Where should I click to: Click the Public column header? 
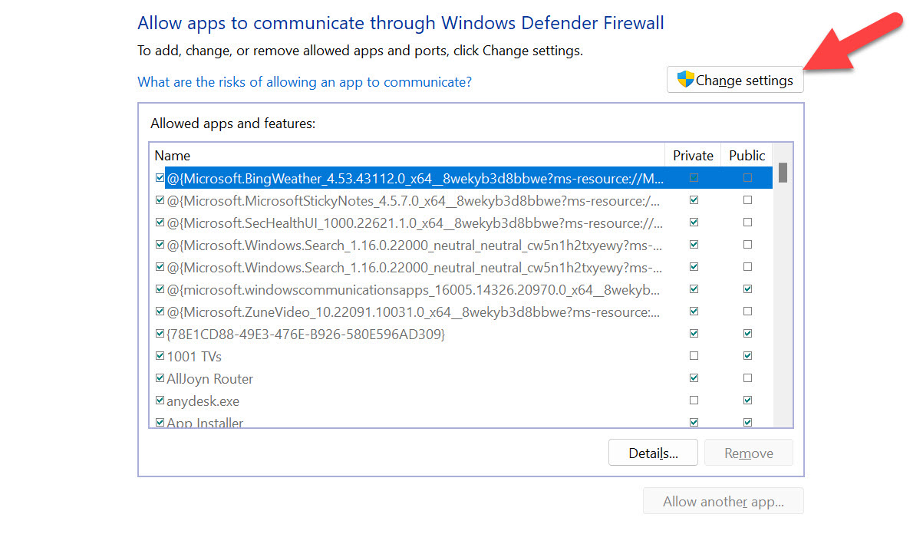[x=747, y=155]
